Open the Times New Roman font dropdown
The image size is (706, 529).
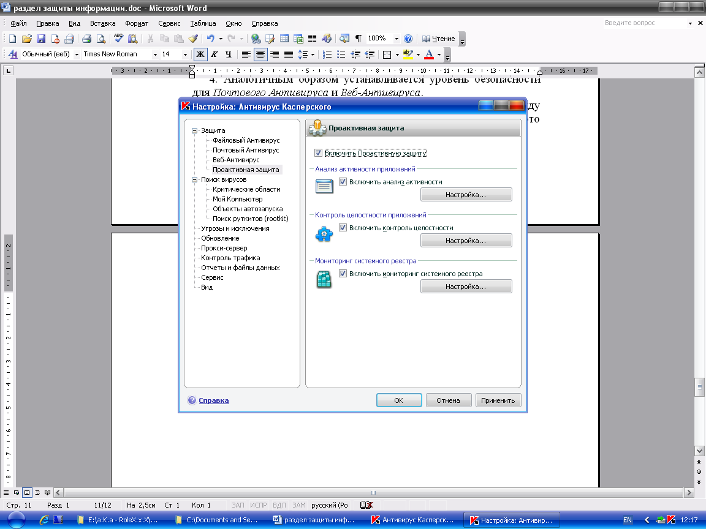tap(155, 54)
